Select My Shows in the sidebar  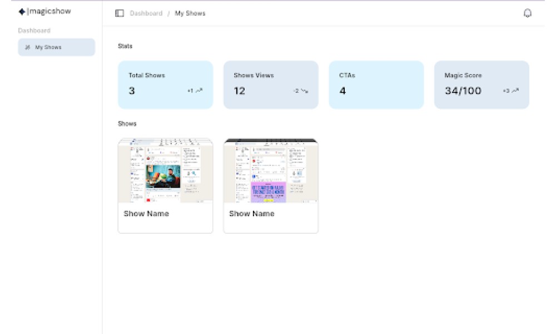pos(57,47)
